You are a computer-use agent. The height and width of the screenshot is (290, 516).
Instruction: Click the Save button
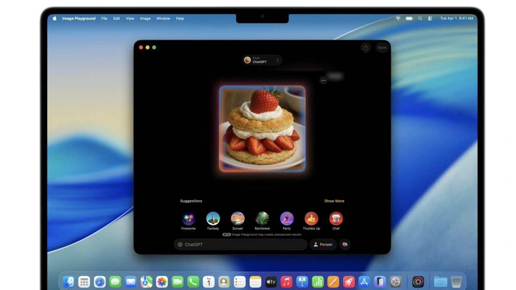click(x=382, y=48)
